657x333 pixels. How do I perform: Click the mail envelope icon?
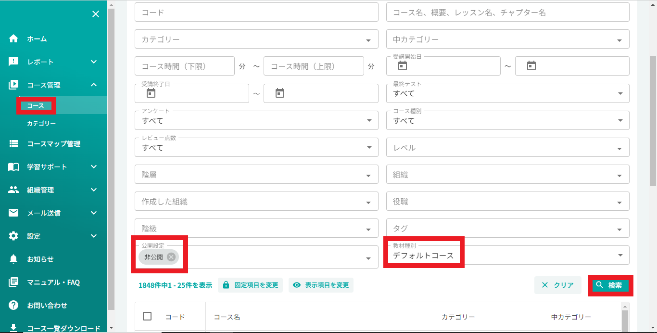pyautogui.click(x=13, y=213)
